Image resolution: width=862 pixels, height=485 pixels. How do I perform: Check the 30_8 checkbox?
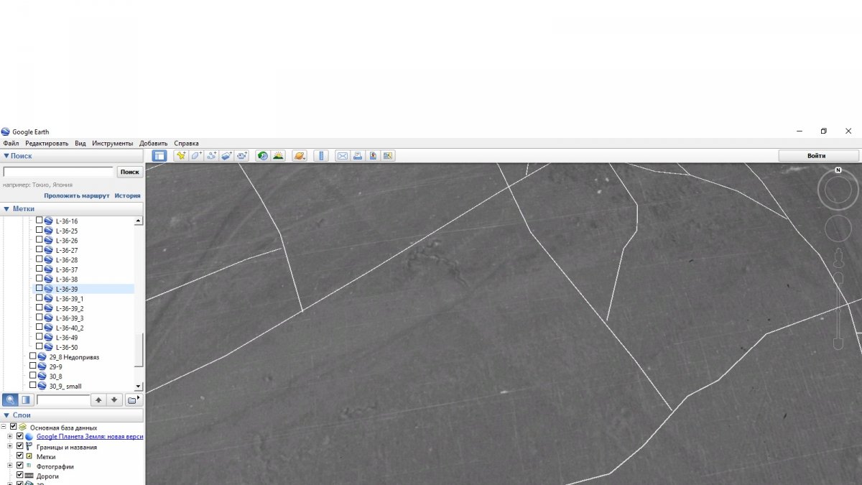(x=33, y=376)
